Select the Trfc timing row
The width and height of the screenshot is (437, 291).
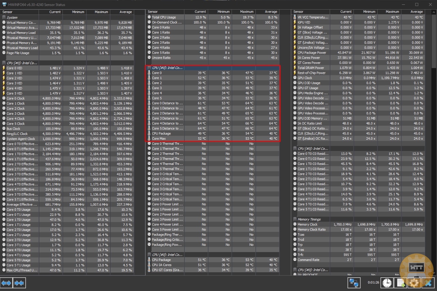point(359,255)
